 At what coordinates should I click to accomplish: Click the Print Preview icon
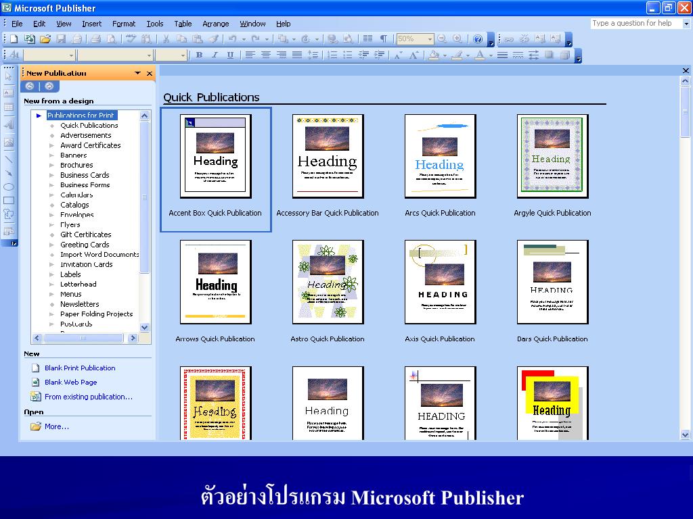tap(112, 39)
